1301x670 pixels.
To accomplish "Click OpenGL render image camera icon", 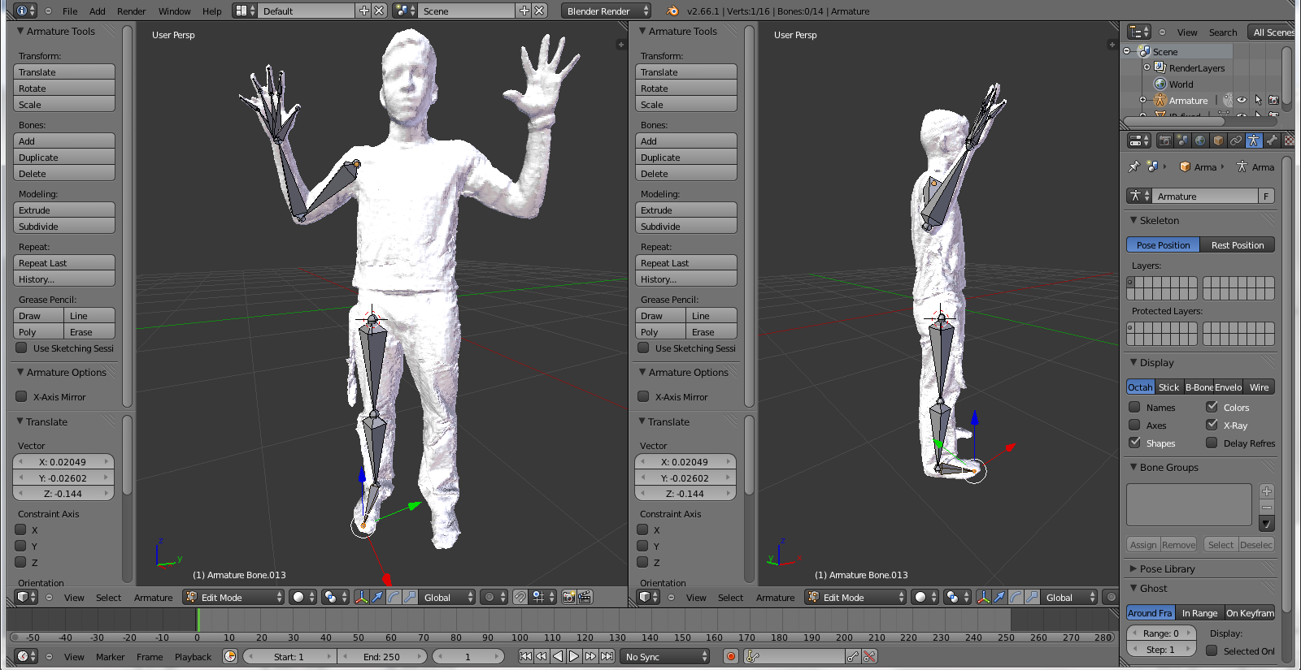I will tap(569, 597).
